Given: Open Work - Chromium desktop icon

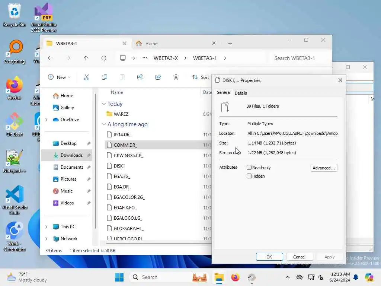Looking at the screenshot, I should pyautogui.click(x=15, y=236).
